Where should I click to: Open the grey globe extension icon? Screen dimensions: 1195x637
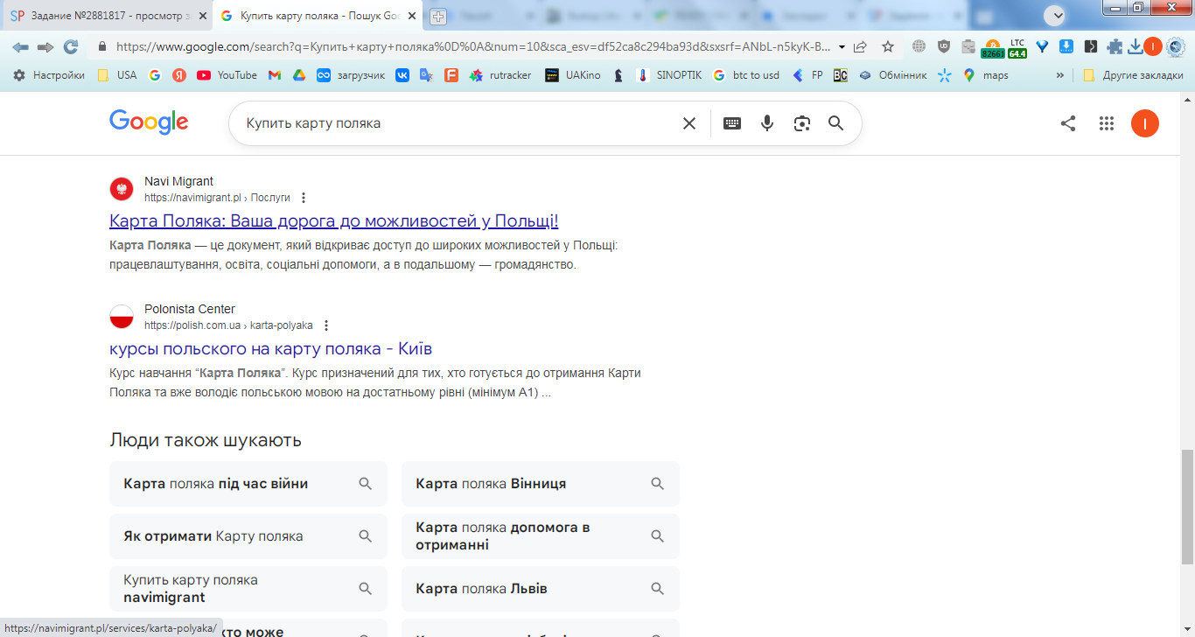(919, 47)
